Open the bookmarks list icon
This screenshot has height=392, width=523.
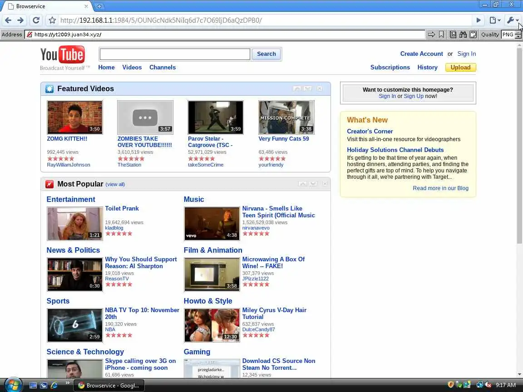453,34
